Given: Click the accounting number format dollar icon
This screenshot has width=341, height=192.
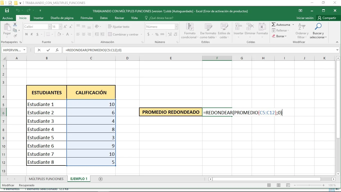Looking at the screenshot, I should (x=148, y=34).
